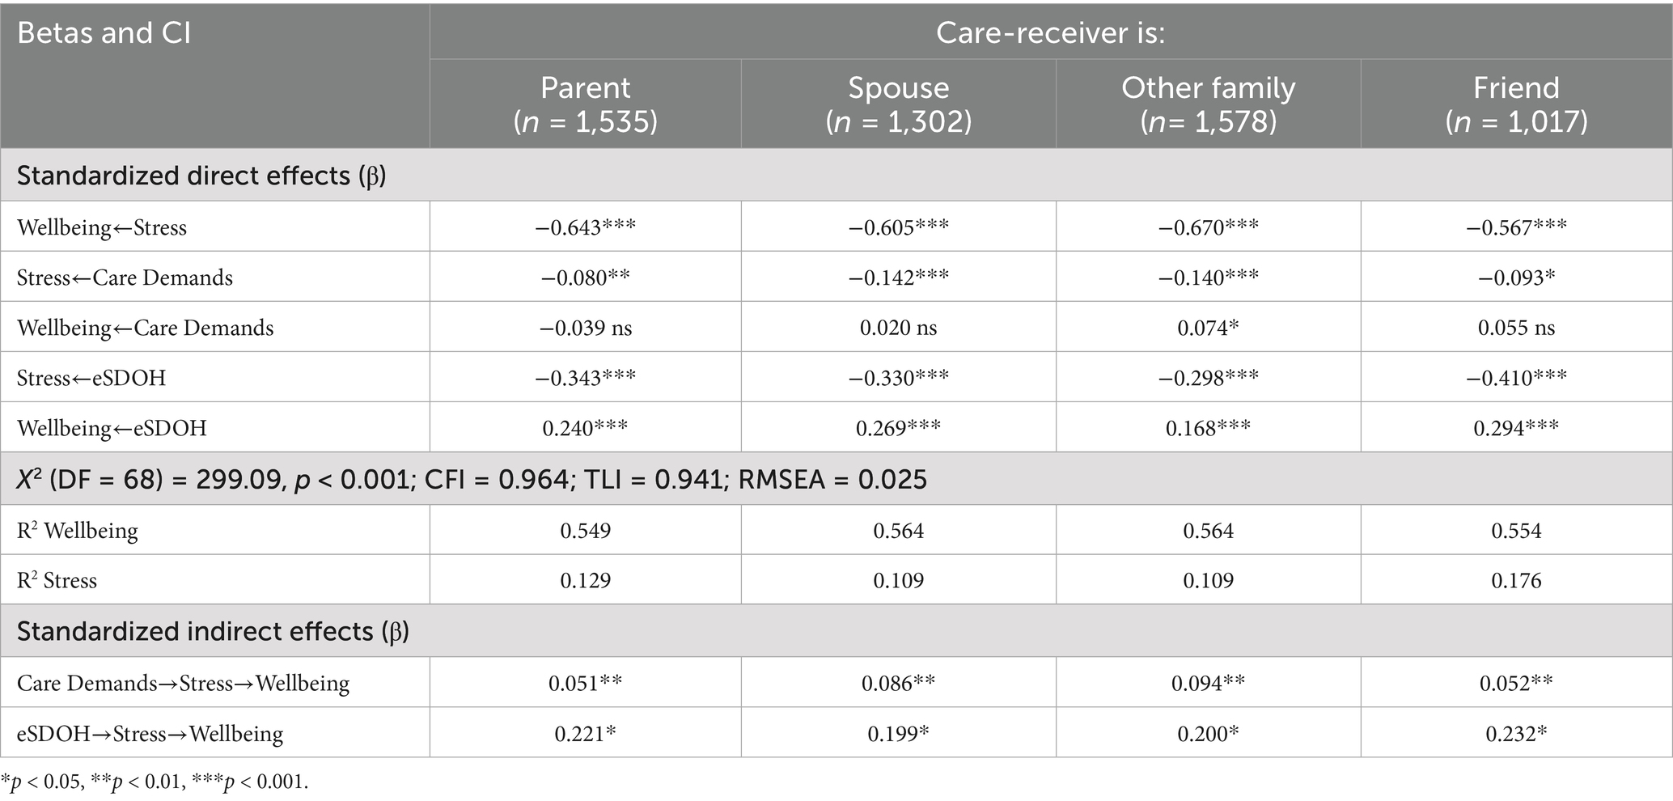
Task: Select the Friend value 0.294*** cell
Action: (1516, 428)
